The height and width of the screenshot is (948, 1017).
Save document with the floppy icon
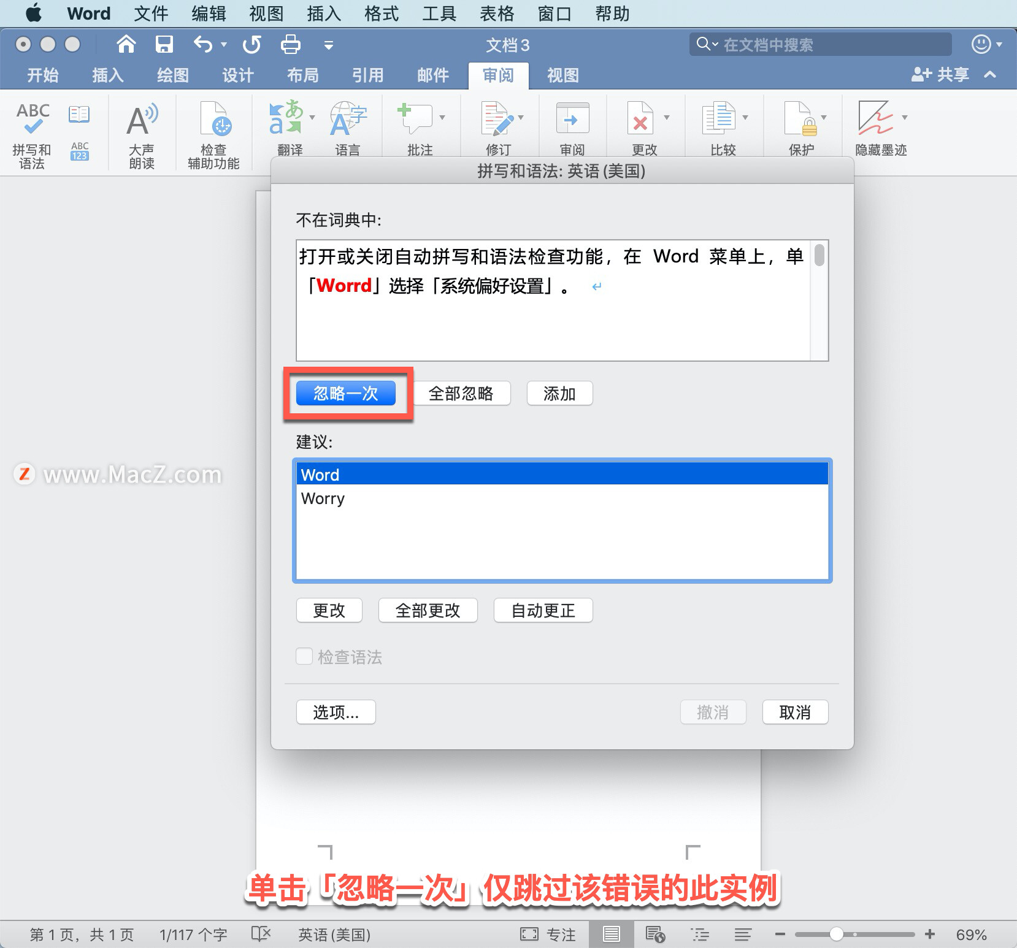(164, 44)
